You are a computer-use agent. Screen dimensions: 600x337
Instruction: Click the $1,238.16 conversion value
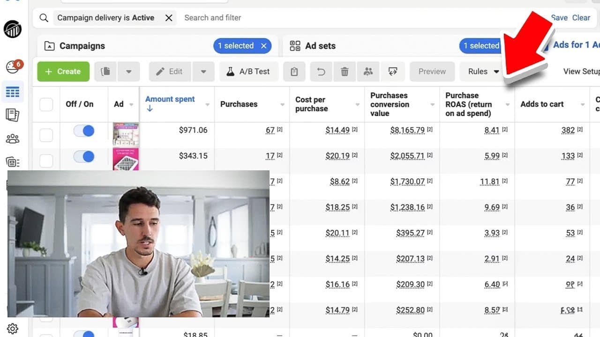coord(407,207)
